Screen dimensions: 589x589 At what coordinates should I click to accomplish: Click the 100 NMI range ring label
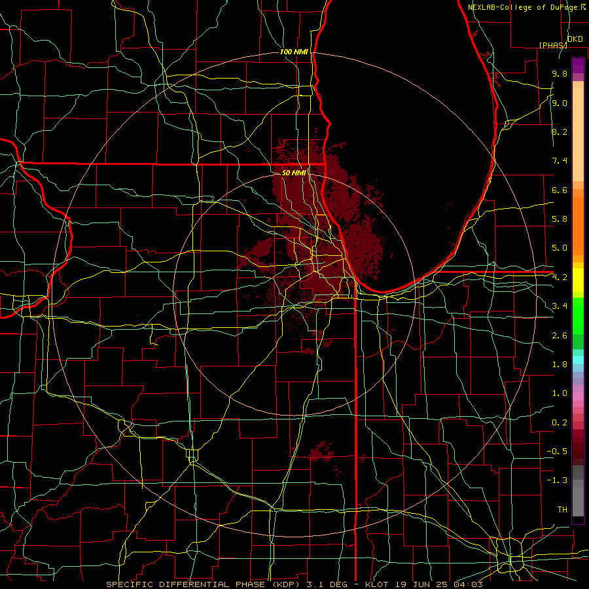[294, 52]
